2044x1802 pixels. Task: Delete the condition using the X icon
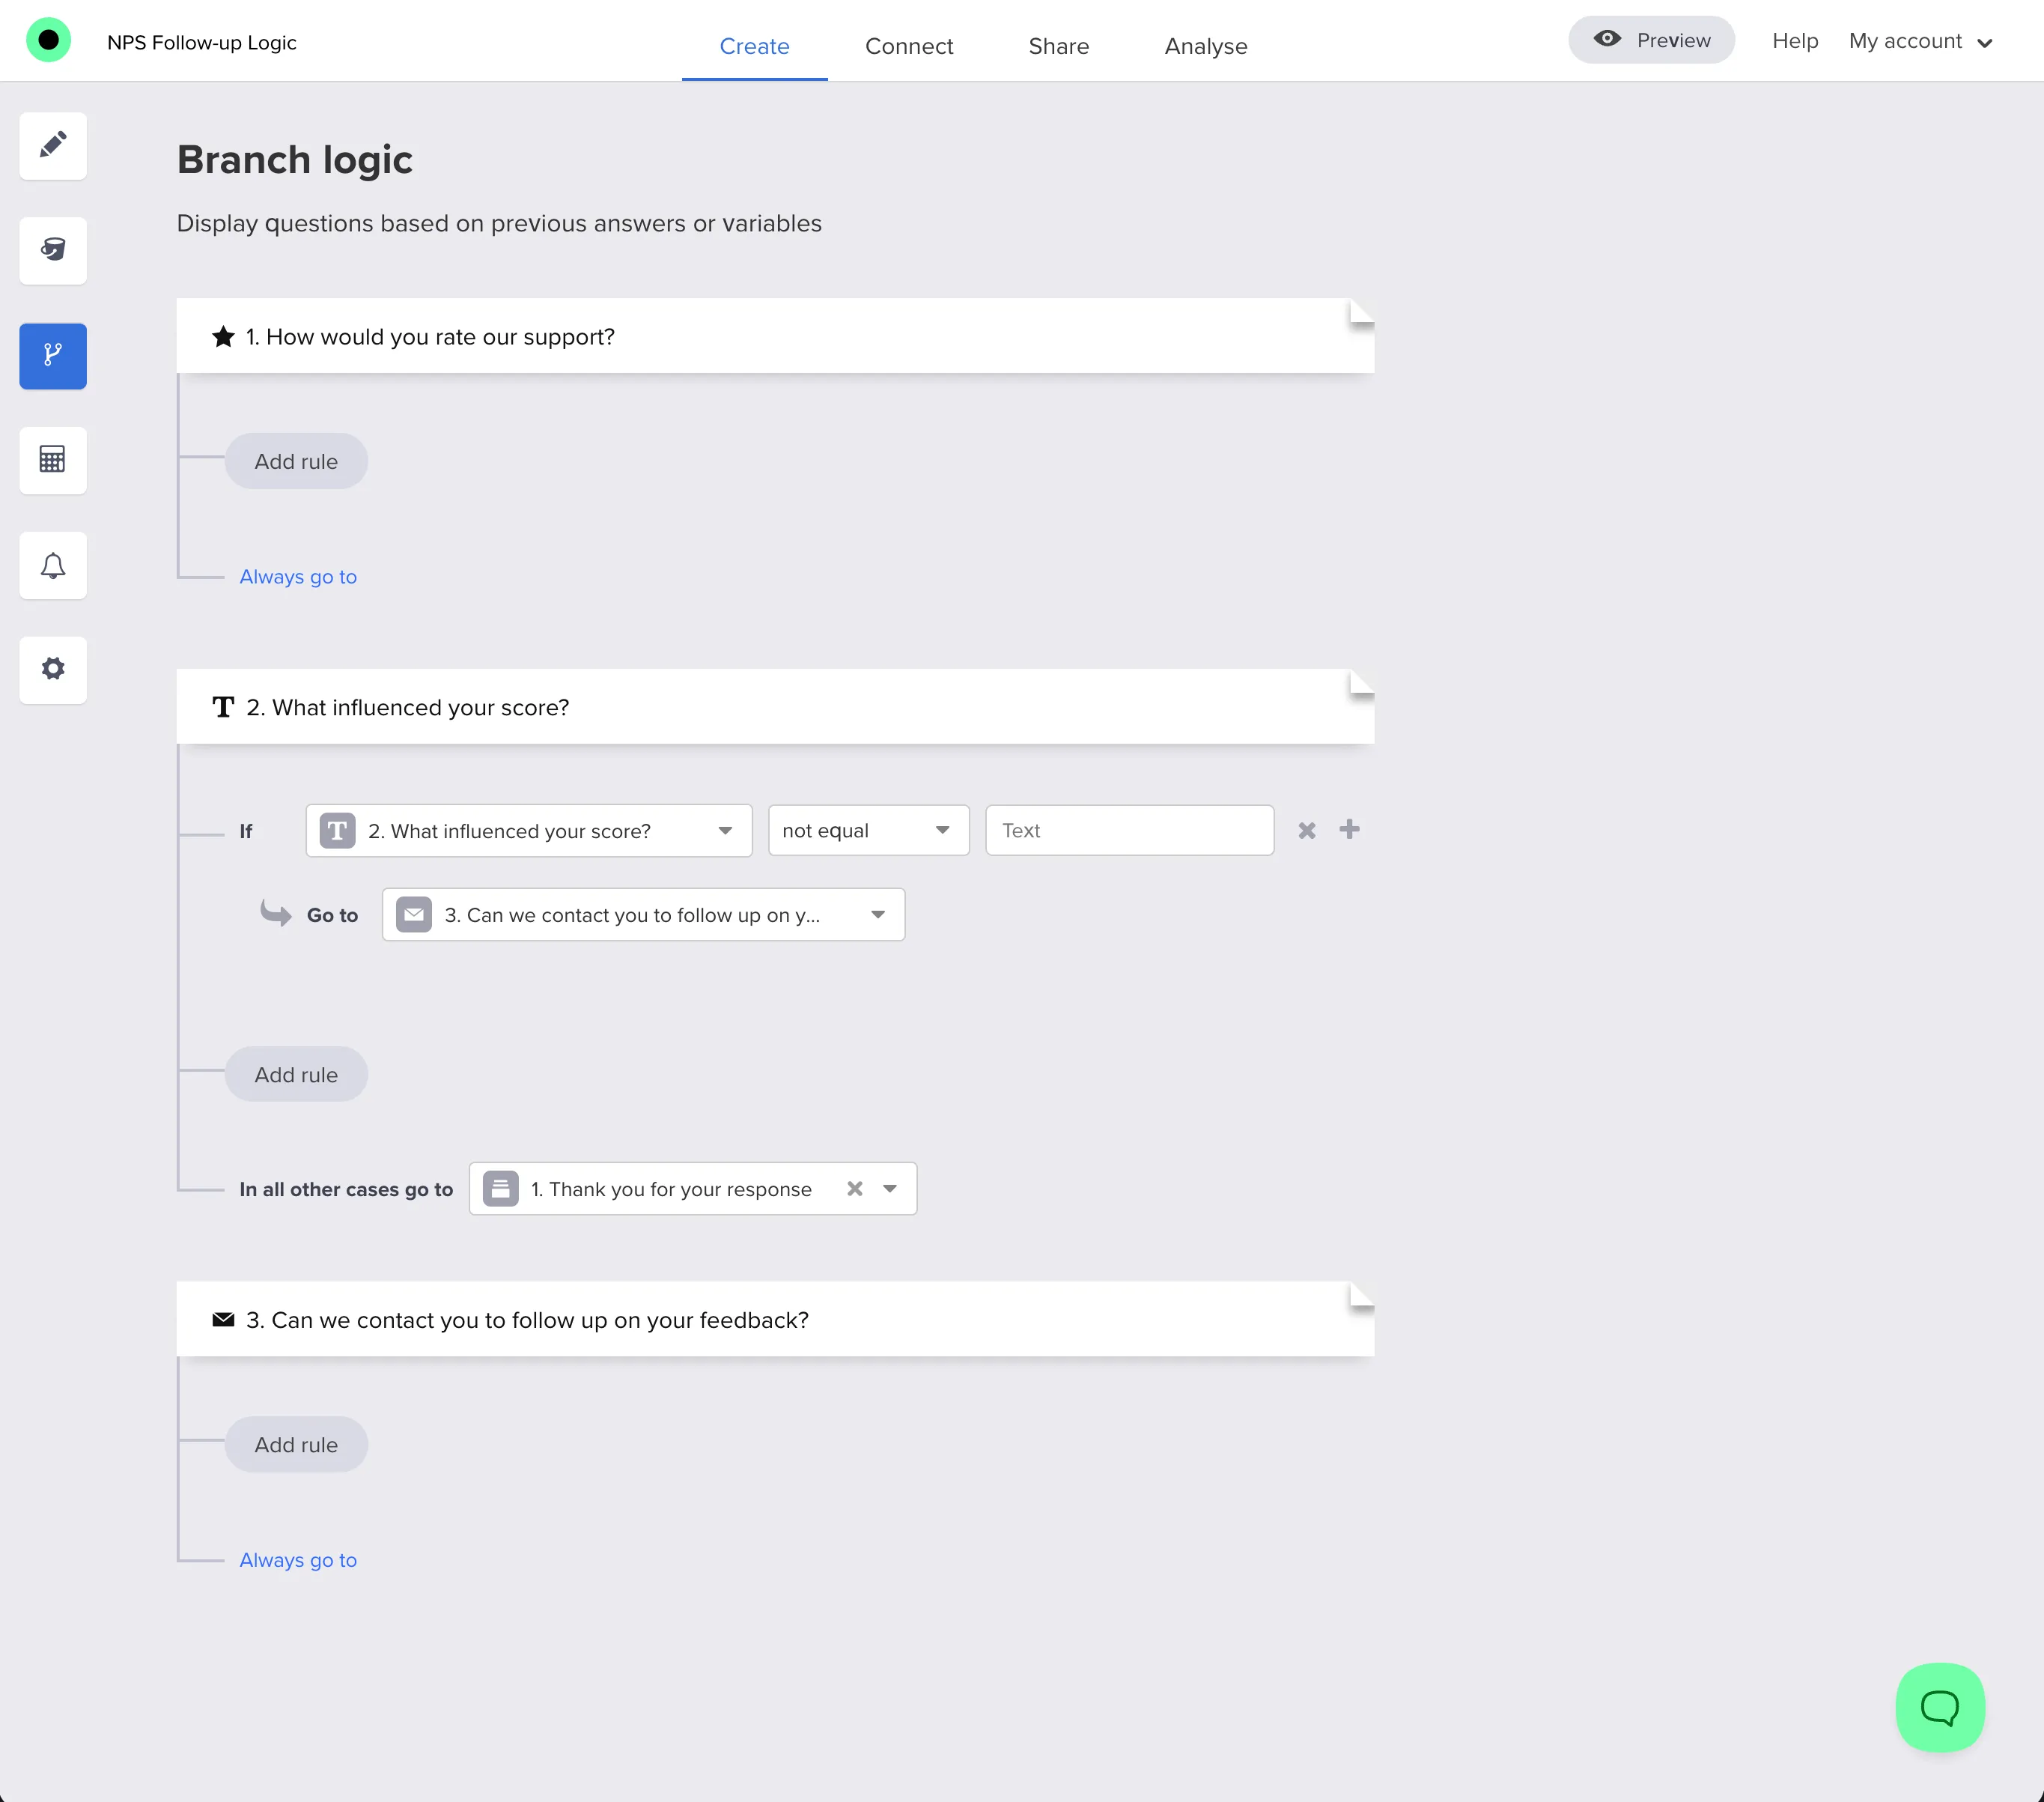[1306, 829]
